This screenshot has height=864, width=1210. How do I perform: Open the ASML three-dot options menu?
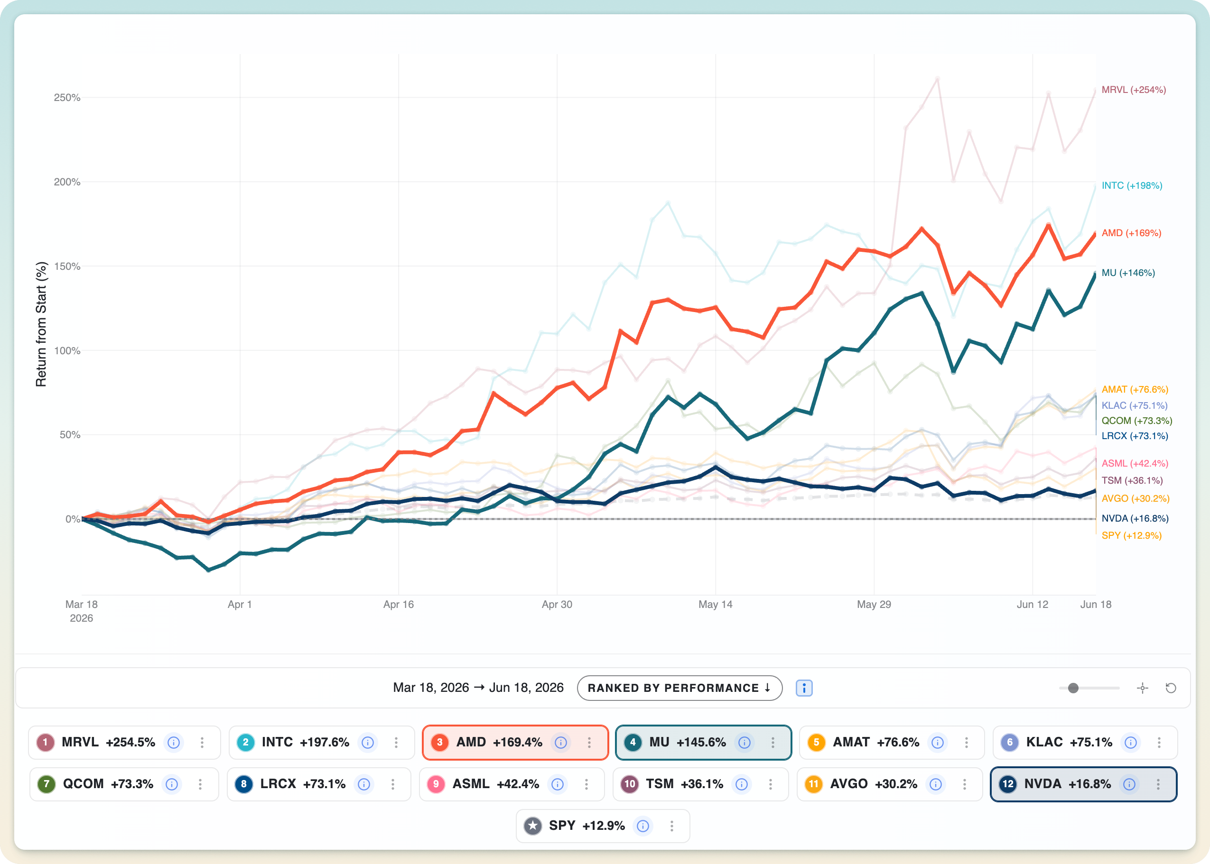pos(586,784)
